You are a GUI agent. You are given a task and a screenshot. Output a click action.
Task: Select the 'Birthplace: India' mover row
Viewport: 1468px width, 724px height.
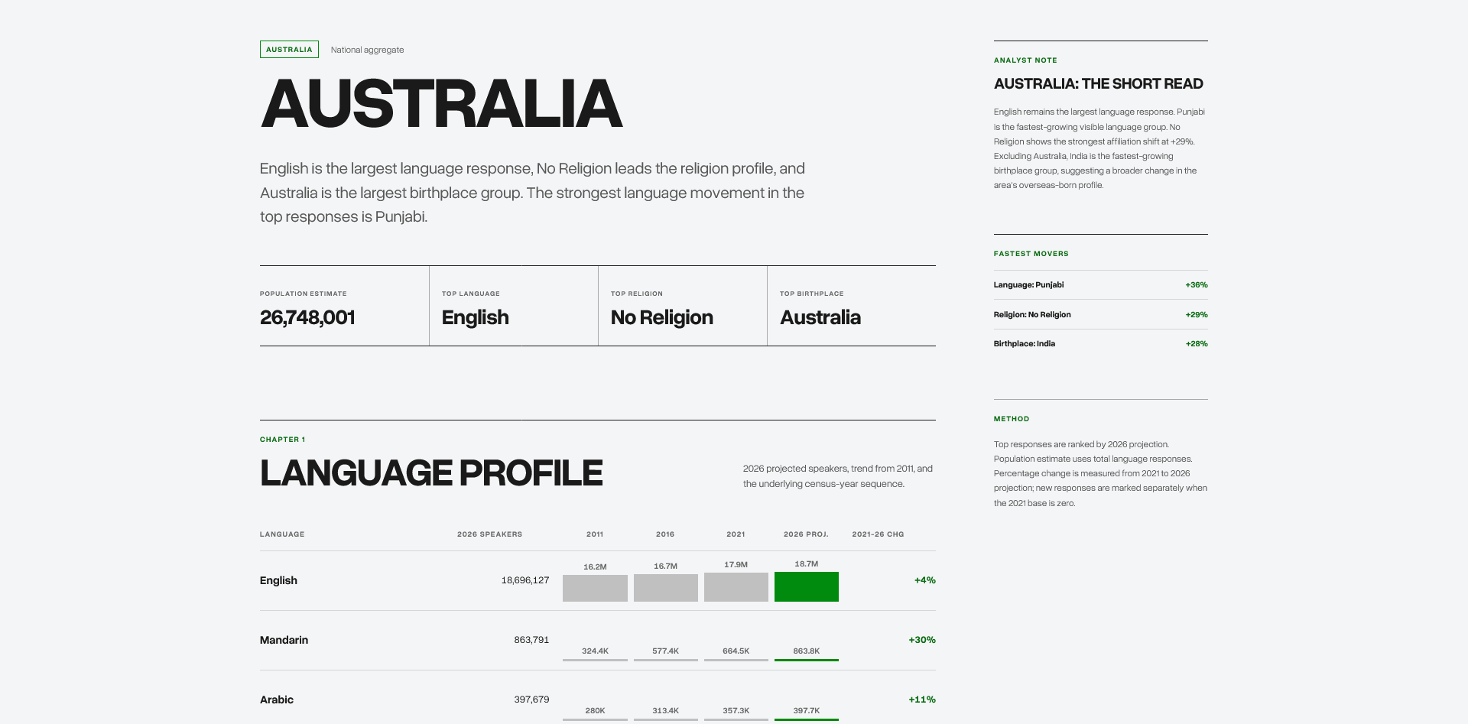(x=1100, y=343)
